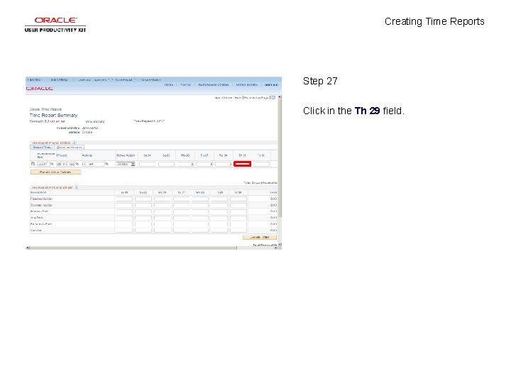Viewport: 511px width, 383px height.
Task: Click the scroll-left arrow of horizontal scrollbar
Action: pos(28,248)
